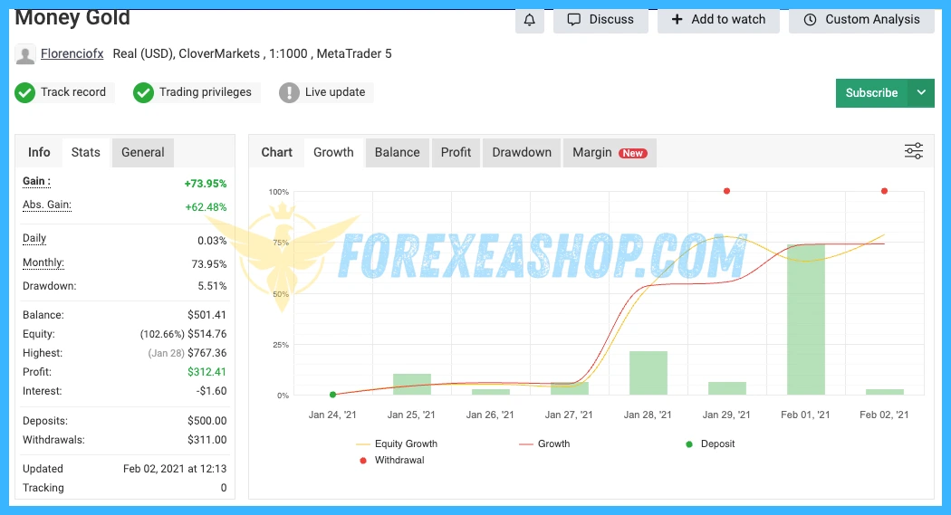
Task: Click the Subscribe button
Action: [871, 92]
